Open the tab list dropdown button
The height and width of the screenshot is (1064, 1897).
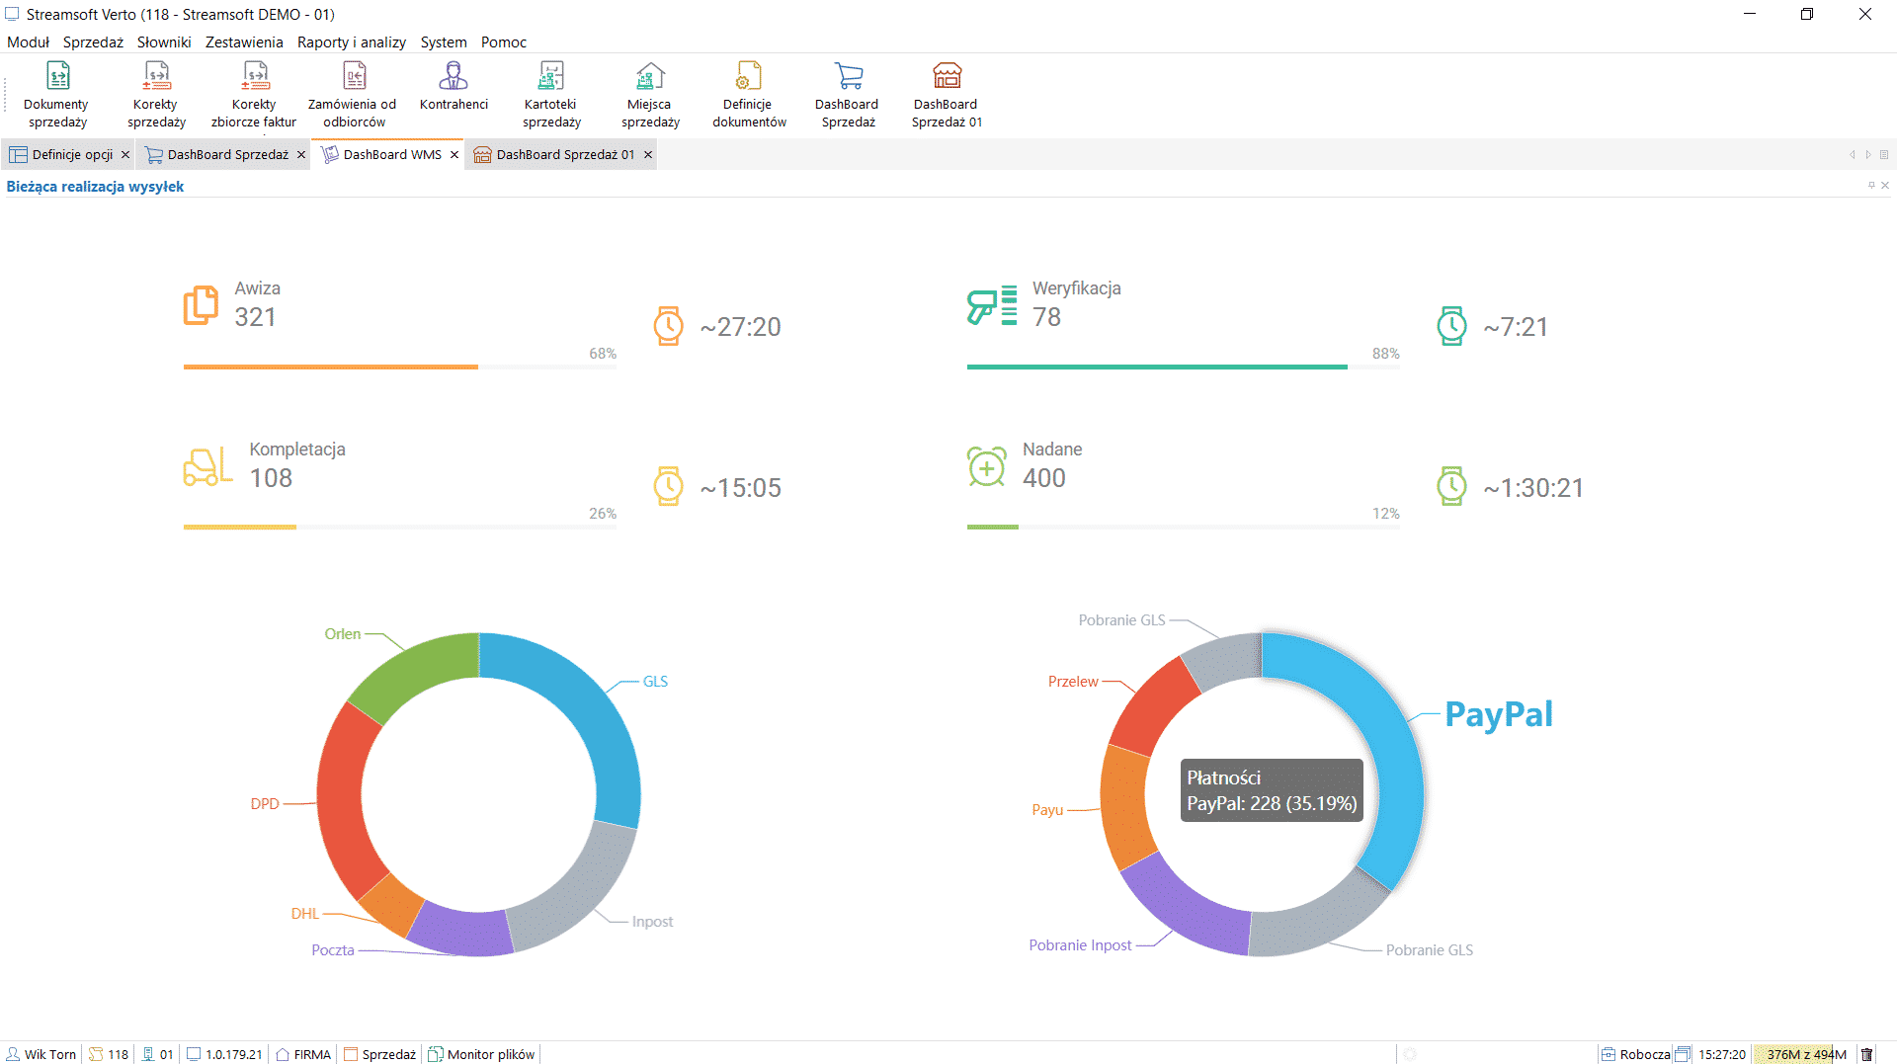[x=1884, y=155]
